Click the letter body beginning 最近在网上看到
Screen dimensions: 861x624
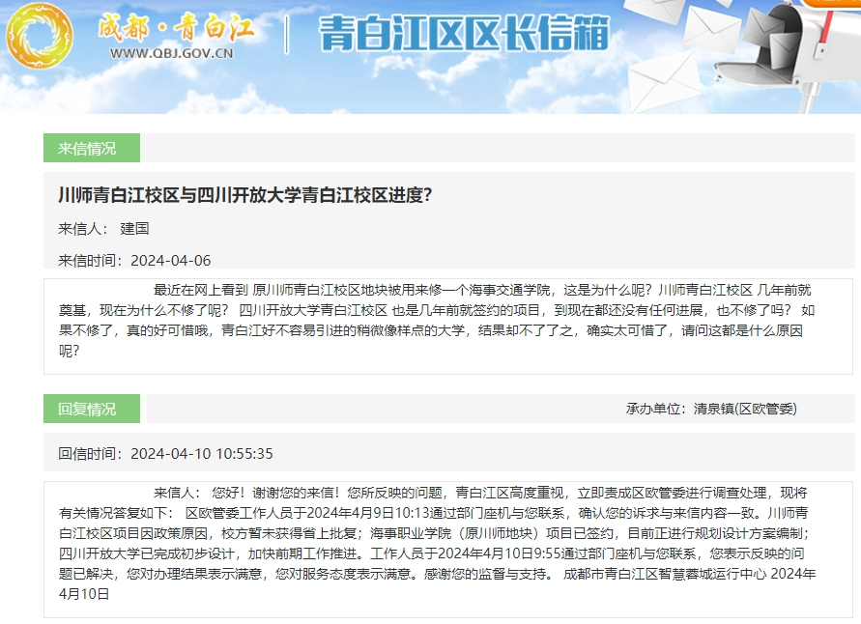[x=437, y=321]
